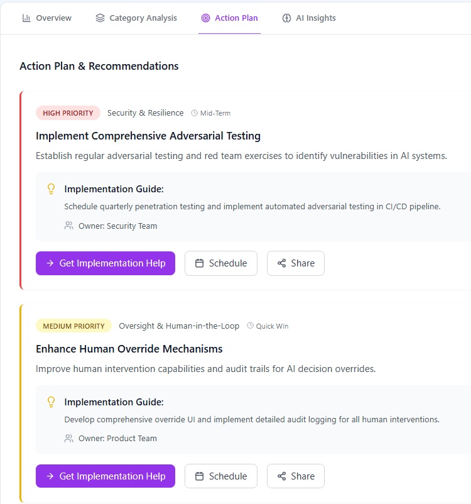Click the Category Analysis layers icon
The width and height of the screenshot is (471, 504).
[x=100, y=18]
